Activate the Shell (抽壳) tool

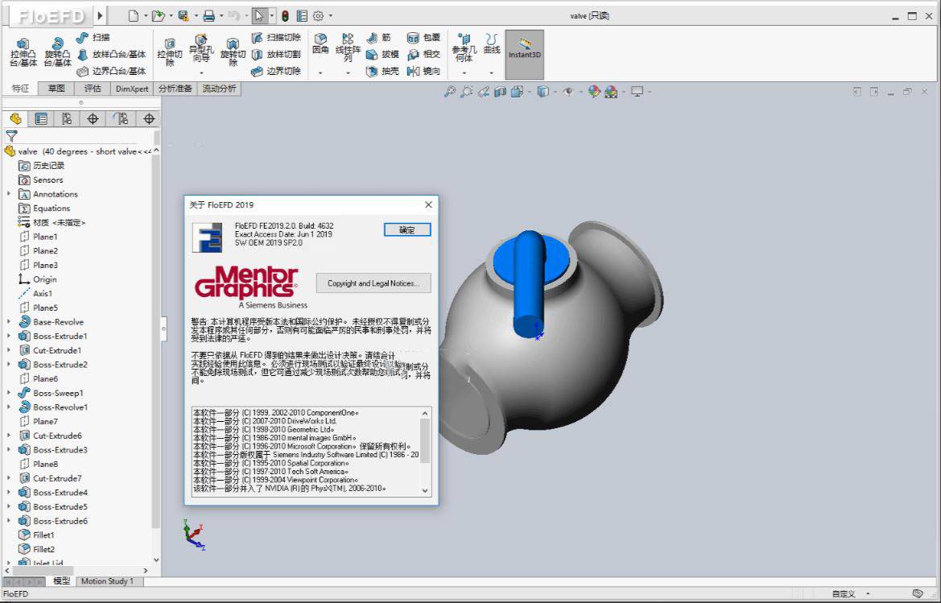tap(382, 72)
